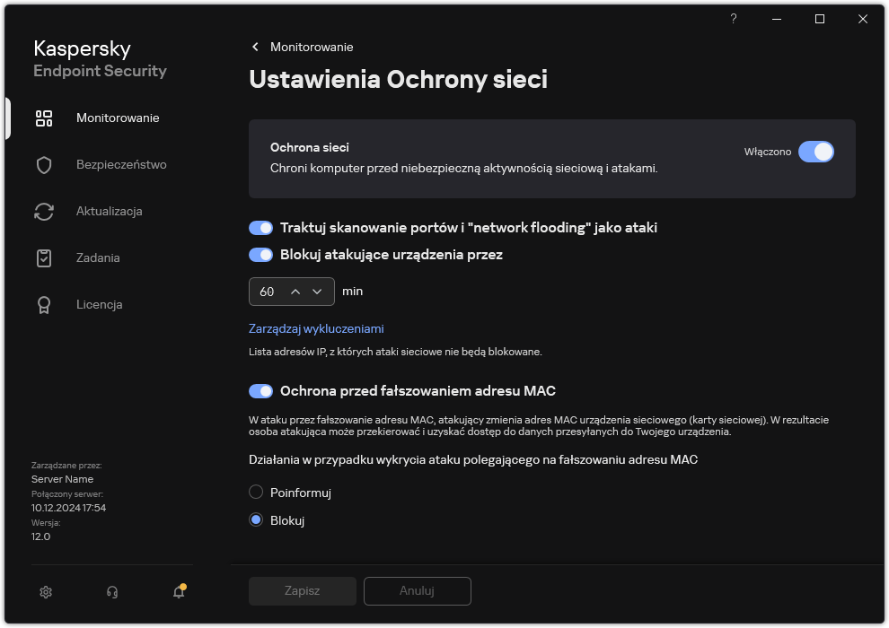Disable Ochrona przed fałszowaniem adresu MAC
Screen dimensions: 889x628
[x=260, y=390]
